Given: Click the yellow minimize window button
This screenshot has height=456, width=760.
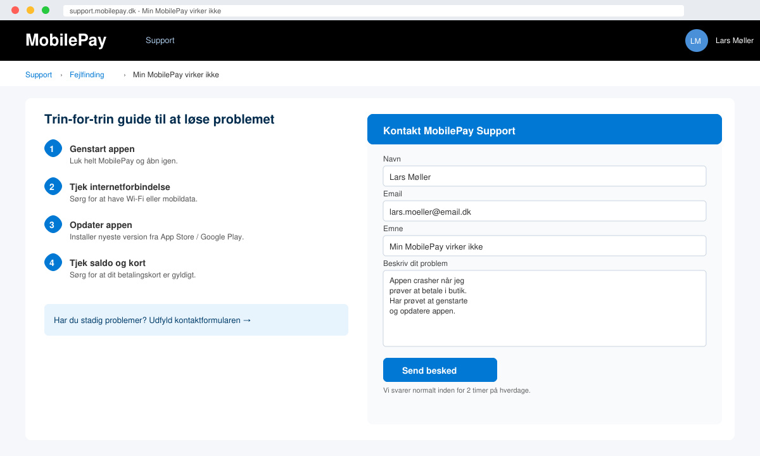Looking at the screenshot, I should [30, 10].
